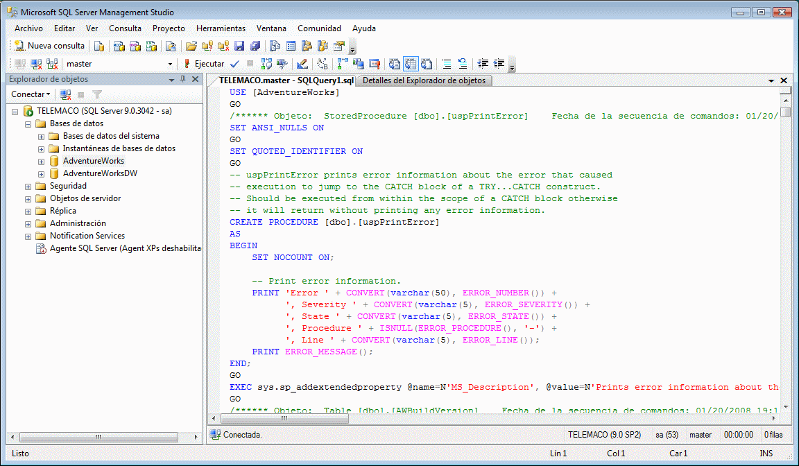Run the query with Ejecutar
The height and width of the screenshot is (466, 799).
click(204, 64)
